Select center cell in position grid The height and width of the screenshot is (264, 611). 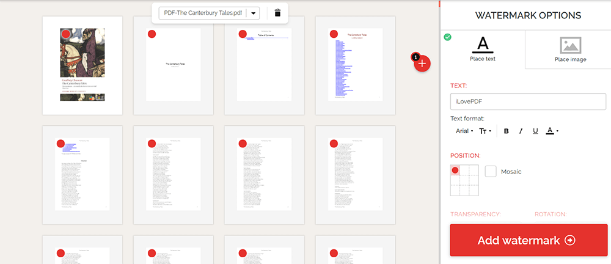pos(466,181)
